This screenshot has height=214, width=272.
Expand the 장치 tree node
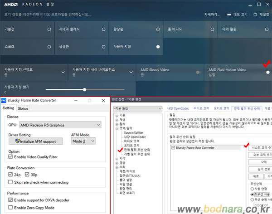117,124
